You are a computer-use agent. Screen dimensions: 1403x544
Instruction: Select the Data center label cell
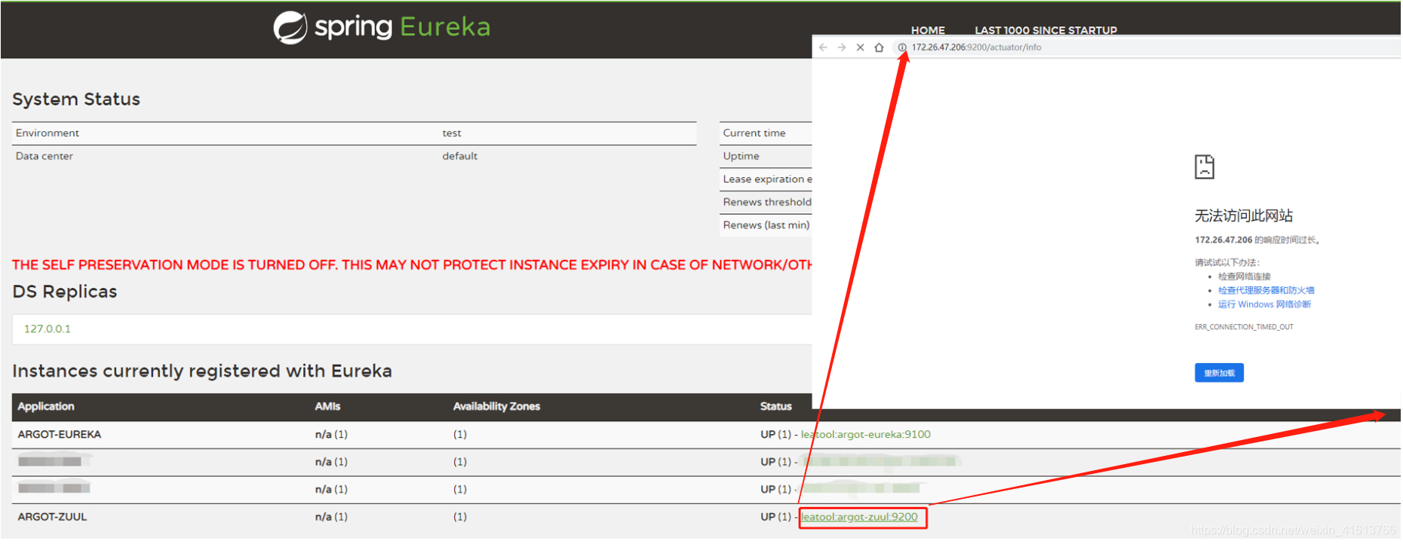[x=44, y=157]
